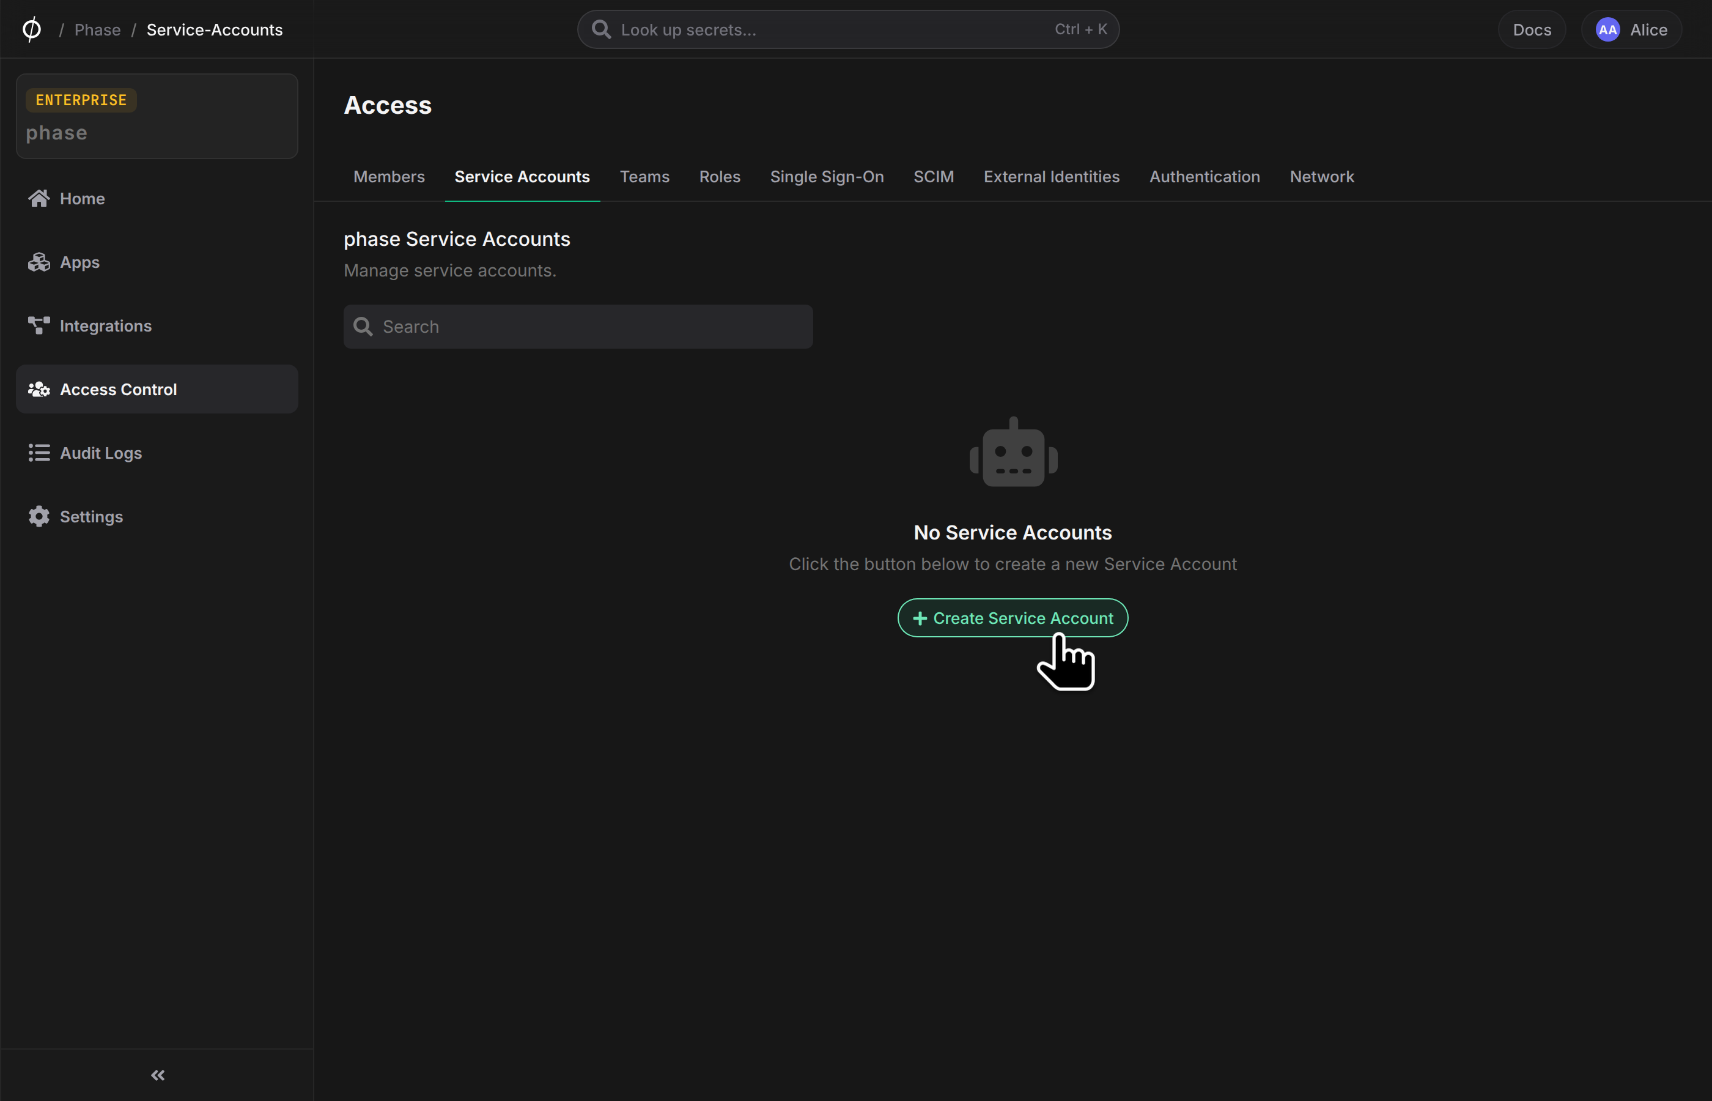Switch to the Members tab
This screenshot has width=1712, height=1101.
tap(389, 177)
